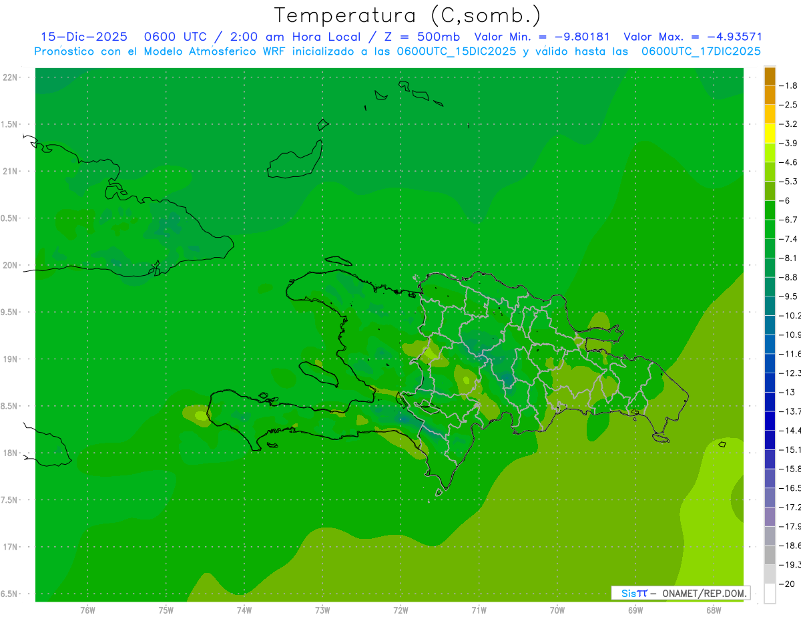Viewport: 801px width, 619px height.
Task: Click the 17N latitude axis label
Action: coord(10,547)
